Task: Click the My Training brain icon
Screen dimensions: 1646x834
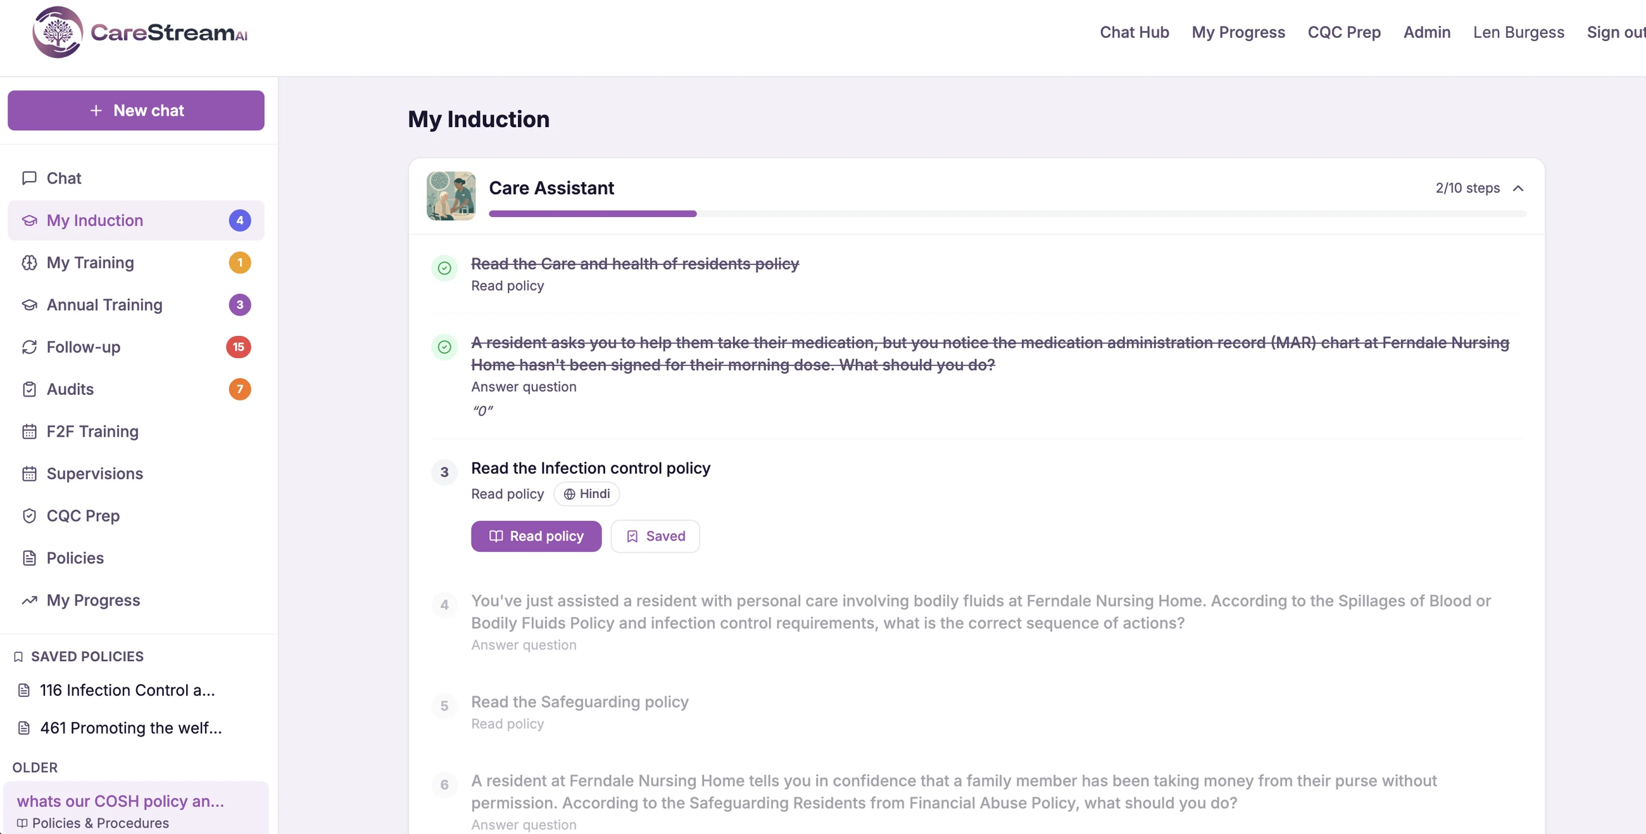Action: (x=28, y=263)
